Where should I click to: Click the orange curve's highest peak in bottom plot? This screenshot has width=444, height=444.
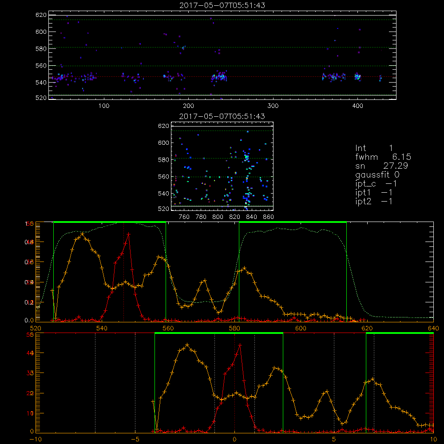tap(187, 345)
